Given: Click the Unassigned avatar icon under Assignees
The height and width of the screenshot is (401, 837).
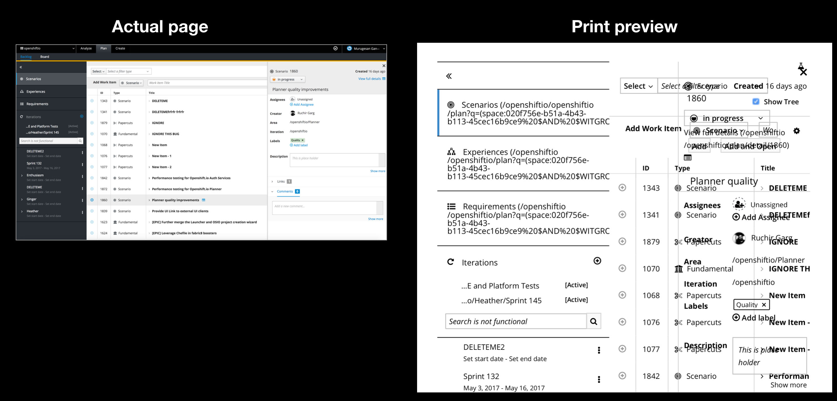Looking at the screenshot, I should (x=292, y=99).
